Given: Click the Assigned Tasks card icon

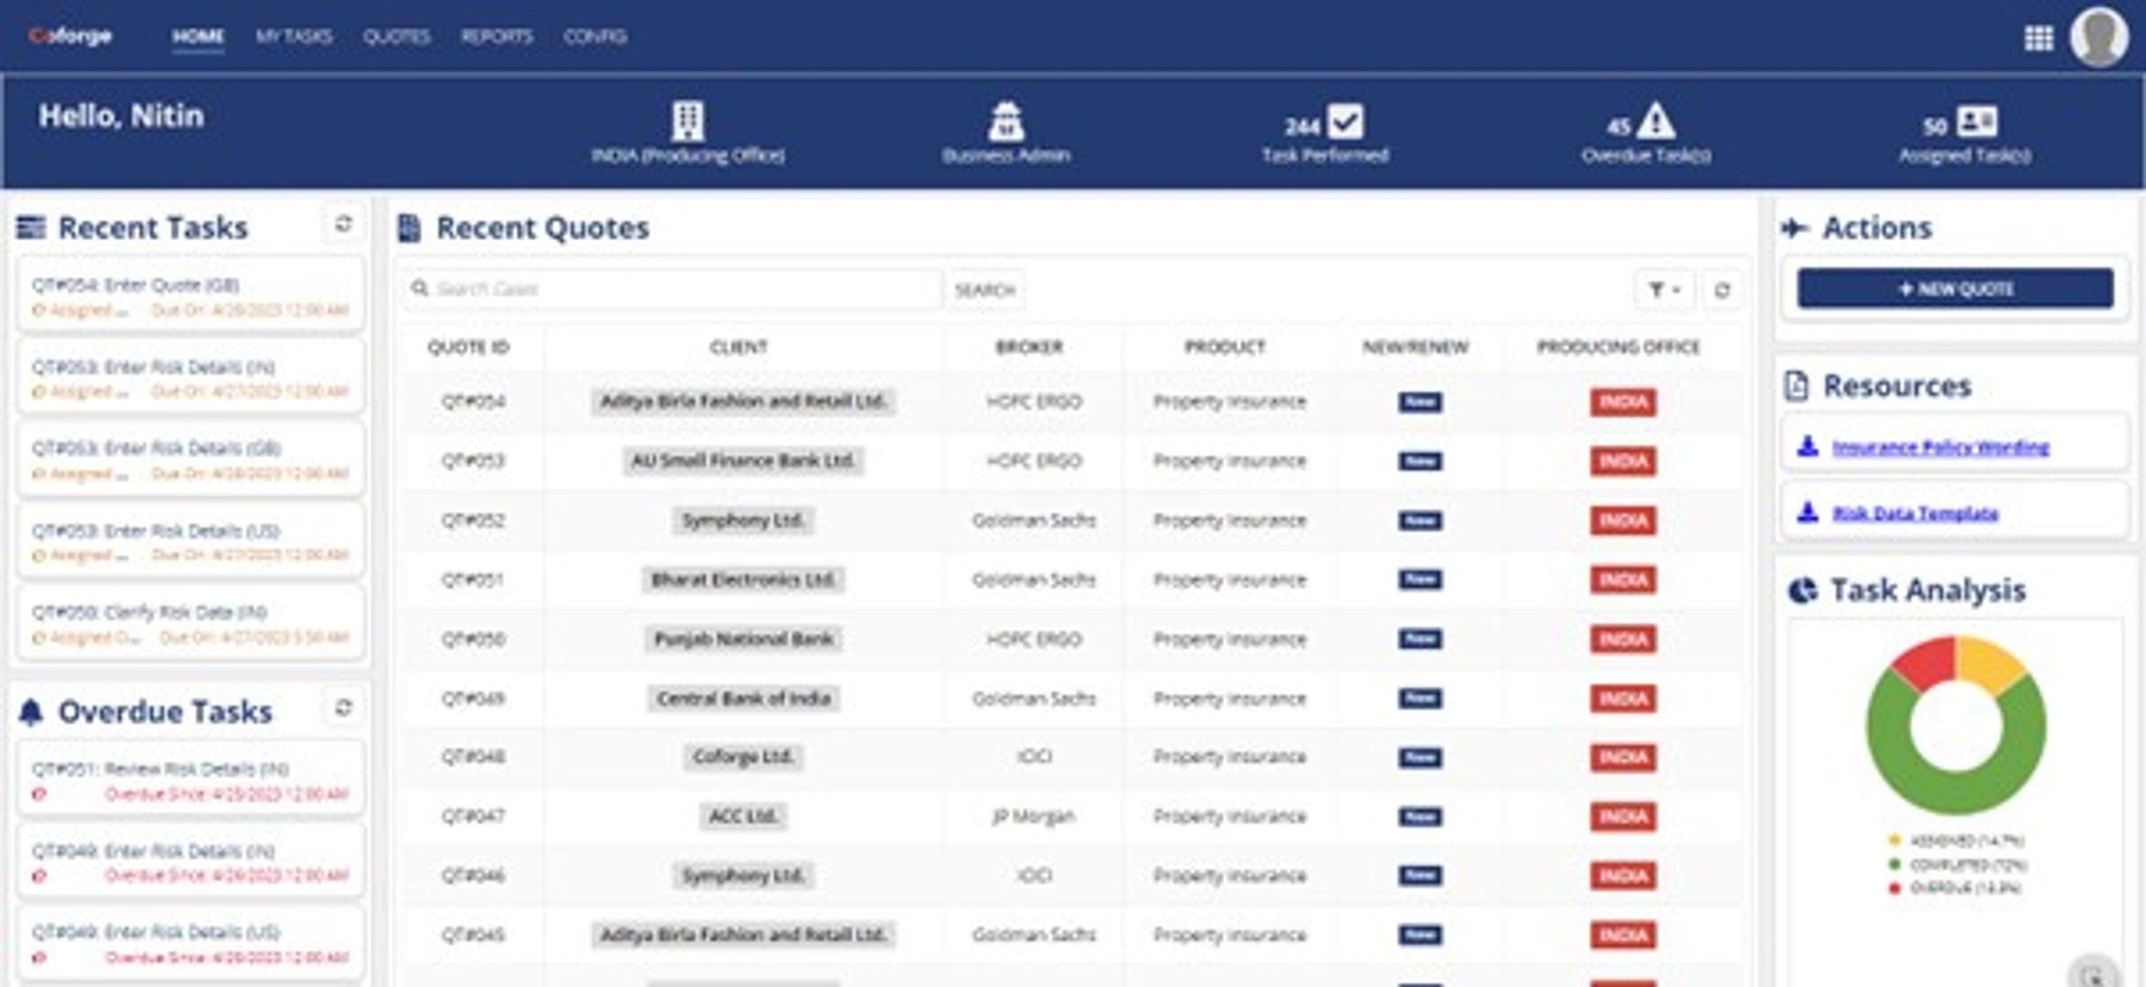Looking at the screenshot, I should [x=1976, y=122].
